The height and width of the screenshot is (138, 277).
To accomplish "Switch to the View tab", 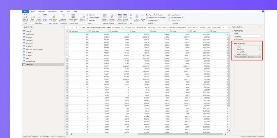I will pyautogui.click(x=62, y=11).
